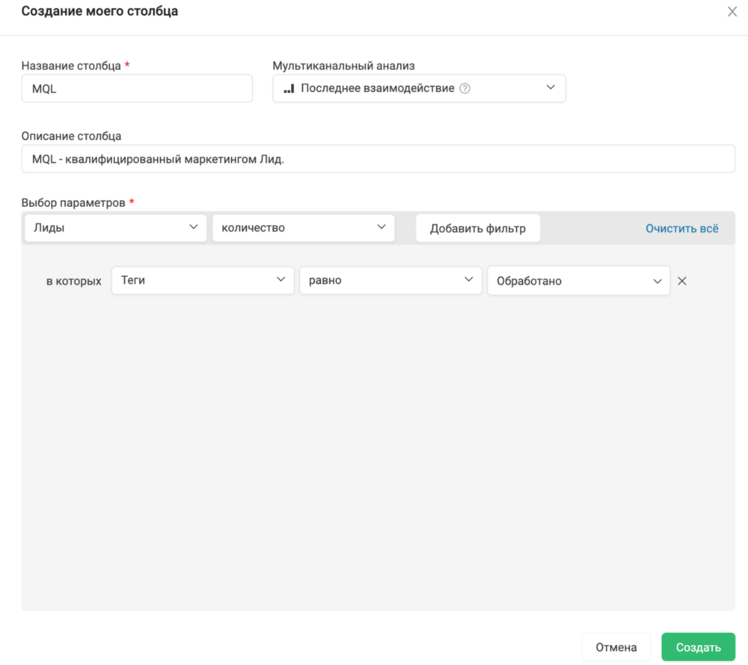Screen dimensions: 748x665
Task: Open the количество metric dropdown
Action: click(x=303, y=228)
